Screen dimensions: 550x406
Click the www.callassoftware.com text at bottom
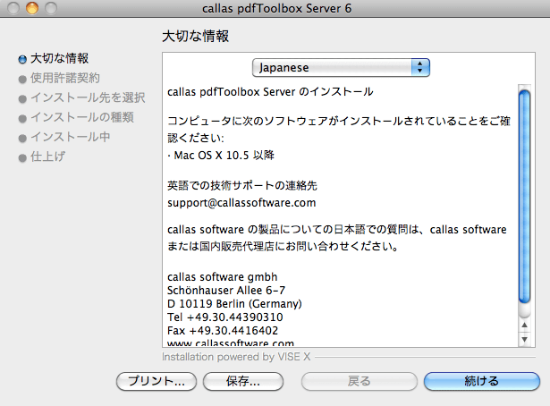pyautogui.click(x=231, y=343)
